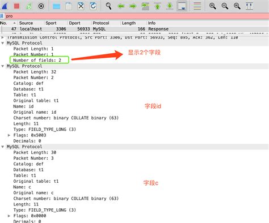Collapse MySQL Protocol section containing Packet Length: 32
Viewport: 269px width, 223px height.
pyautogui.click(x=3, y=66)
